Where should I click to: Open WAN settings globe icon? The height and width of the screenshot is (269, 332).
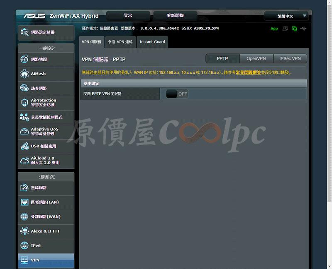tap(24, 216)
